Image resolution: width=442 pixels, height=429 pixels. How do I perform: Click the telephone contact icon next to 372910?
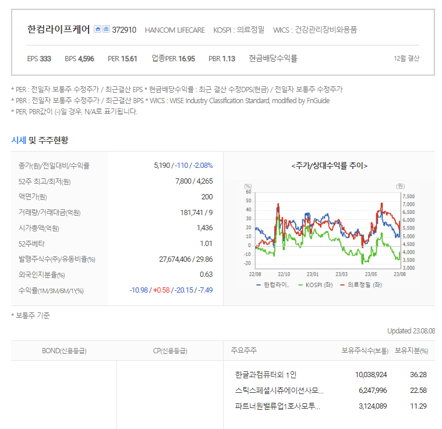click(x=106, y=29)
